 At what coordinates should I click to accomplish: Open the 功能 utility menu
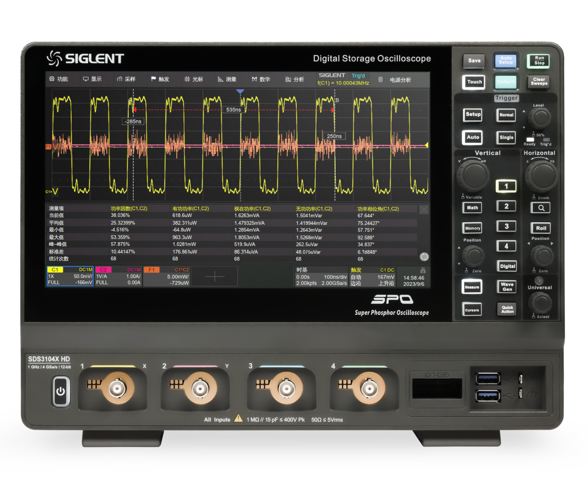click(59, 79)
